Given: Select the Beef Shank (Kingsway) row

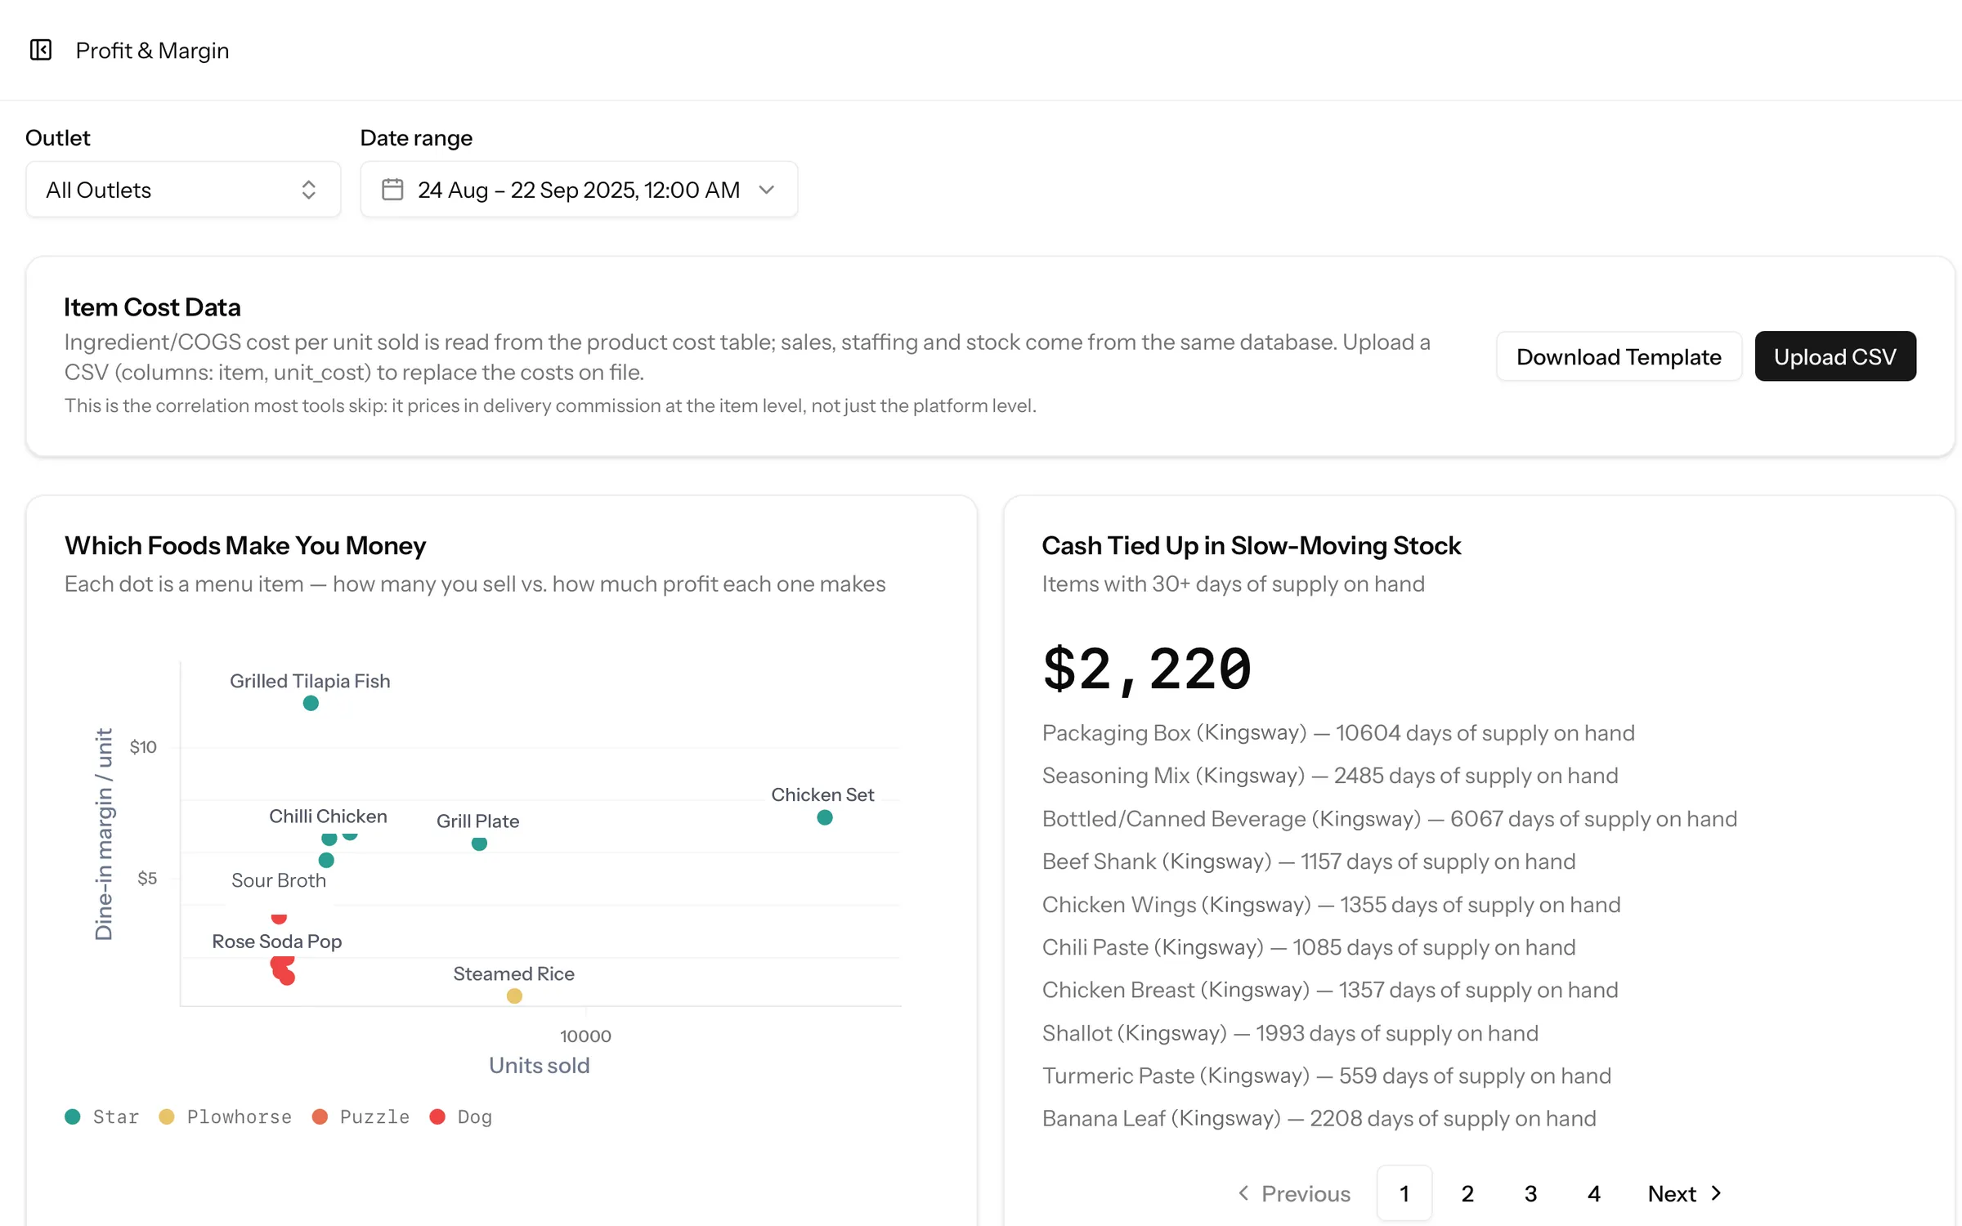Looking at the screenshot, I should [1309, 861].
